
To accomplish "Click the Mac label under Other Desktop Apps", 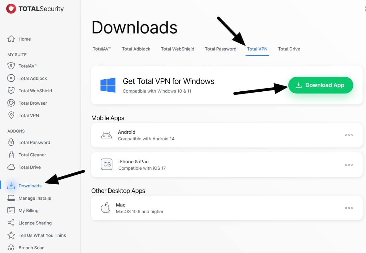I will [121, 205].
